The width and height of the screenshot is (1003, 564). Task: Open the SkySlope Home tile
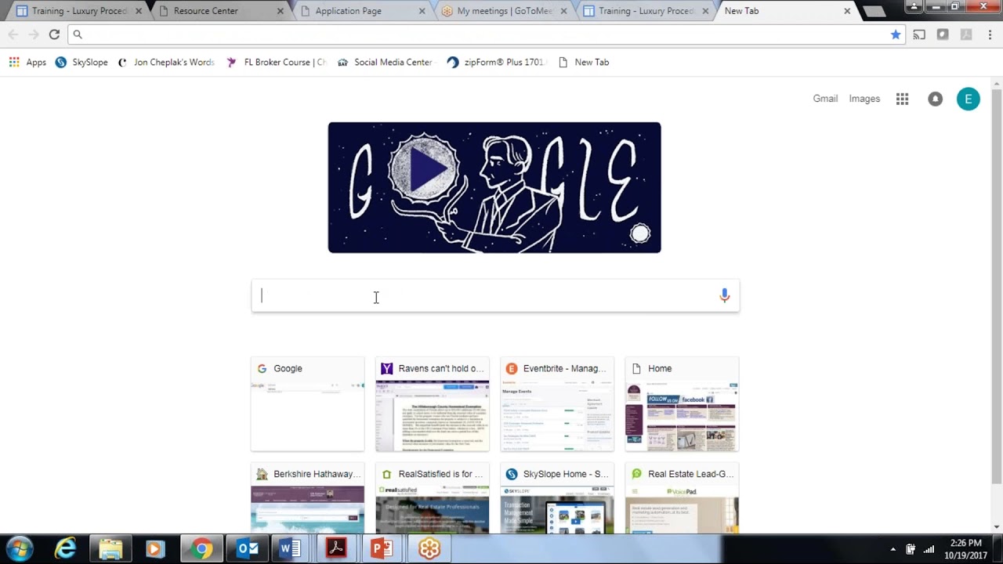coord(557,498)
